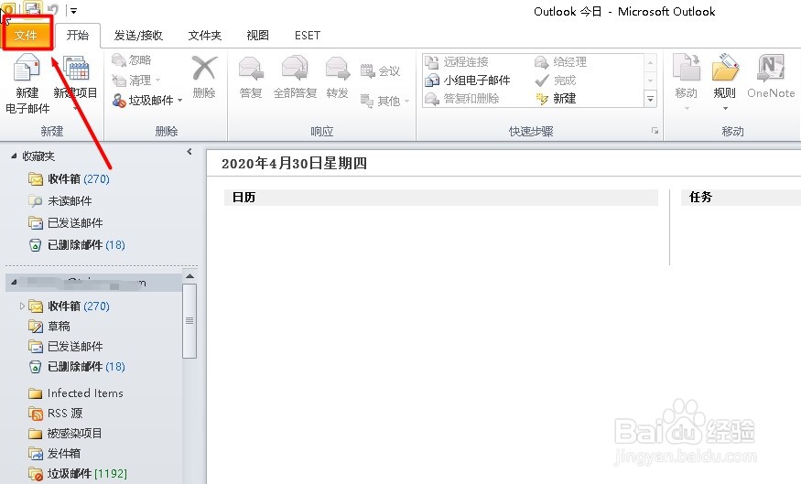
Task: Create a 新建 quick step
Action: pos(556,98)
